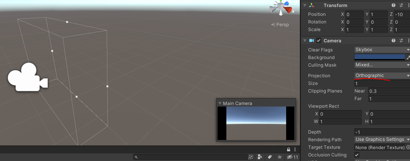Image resolution: width=410 pixels, height=161 pixels.
Task: Open the Camera component more-options menu
Action: pos(408,40)
